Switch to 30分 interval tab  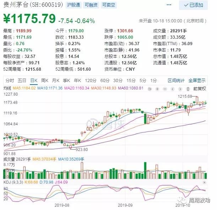click(118, 80)
